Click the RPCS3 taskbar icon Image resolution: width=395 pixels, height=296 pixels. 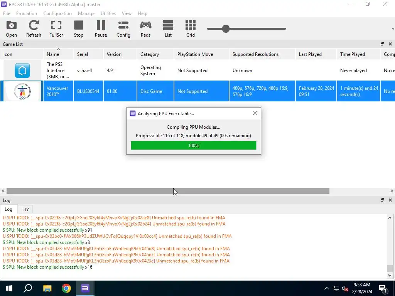click(85, 288)
